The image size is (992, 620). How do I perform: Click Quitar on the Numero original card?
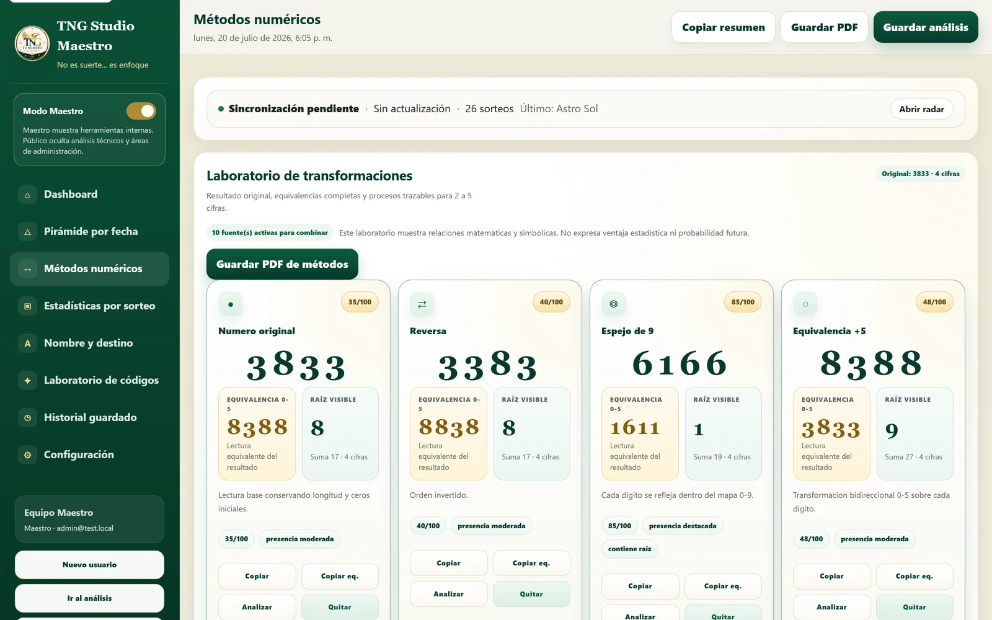coord(340,608)
